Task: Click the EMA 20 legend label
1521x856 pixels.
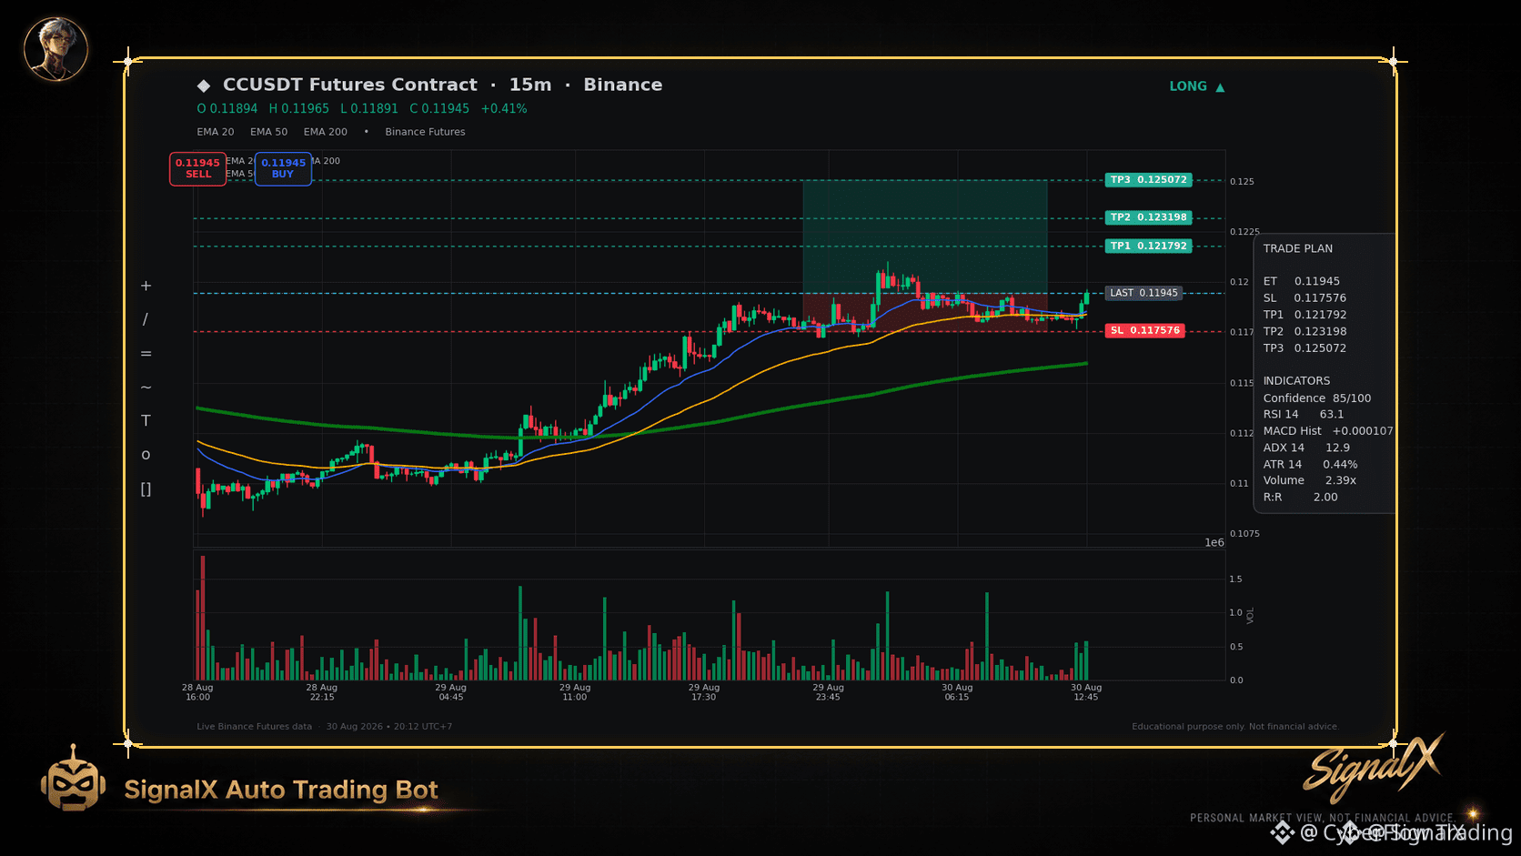Action: (x=216, y=132)
